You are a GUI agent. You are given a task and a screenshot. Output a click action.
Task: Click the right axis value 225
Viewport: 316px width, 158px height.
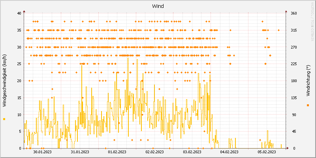pyautogui.click(x=294, y=64)
